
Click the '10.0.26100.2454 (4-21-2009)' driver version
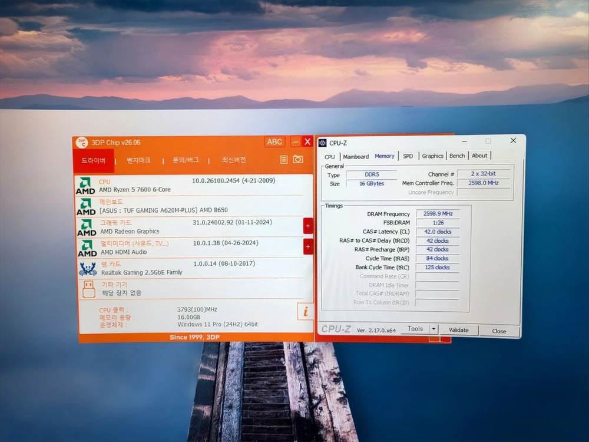(234, 181)
